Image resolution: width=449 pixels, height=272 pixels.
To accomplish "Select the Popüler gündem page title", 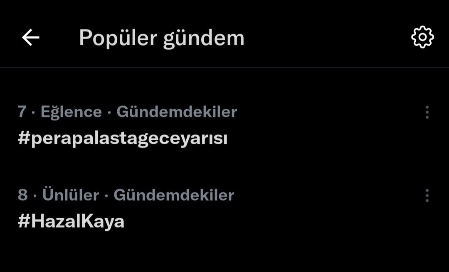I will (161, 39).
